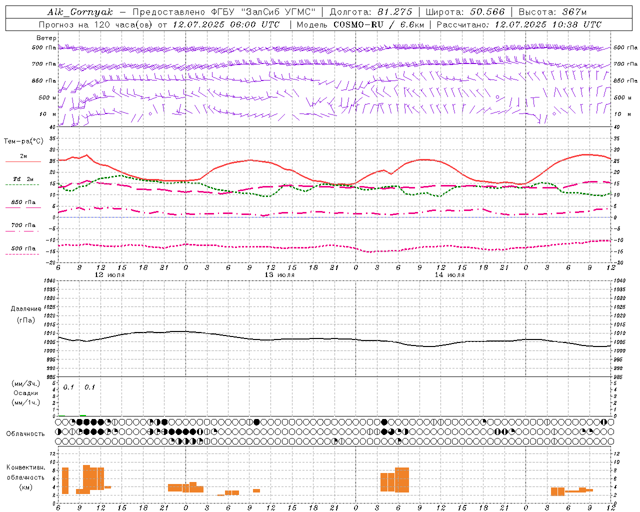Click the Конвективн. convective cloud label
The height and width of the screenshot is (512, 640).
coord(26,467)
